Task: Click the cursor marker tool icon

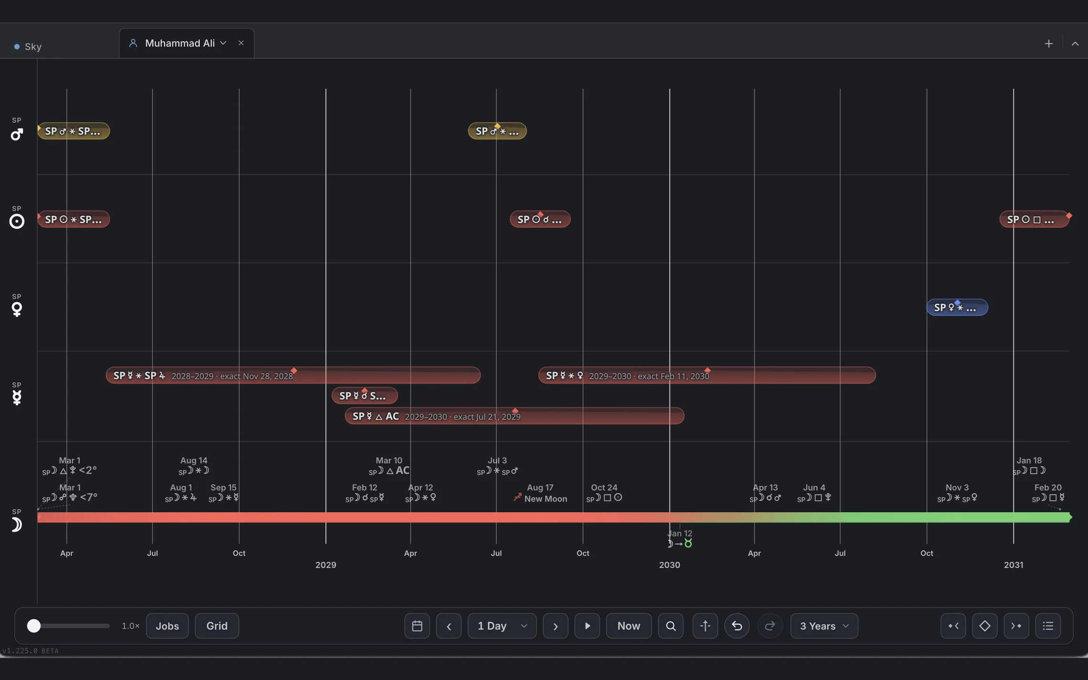Action: [705, 626]
